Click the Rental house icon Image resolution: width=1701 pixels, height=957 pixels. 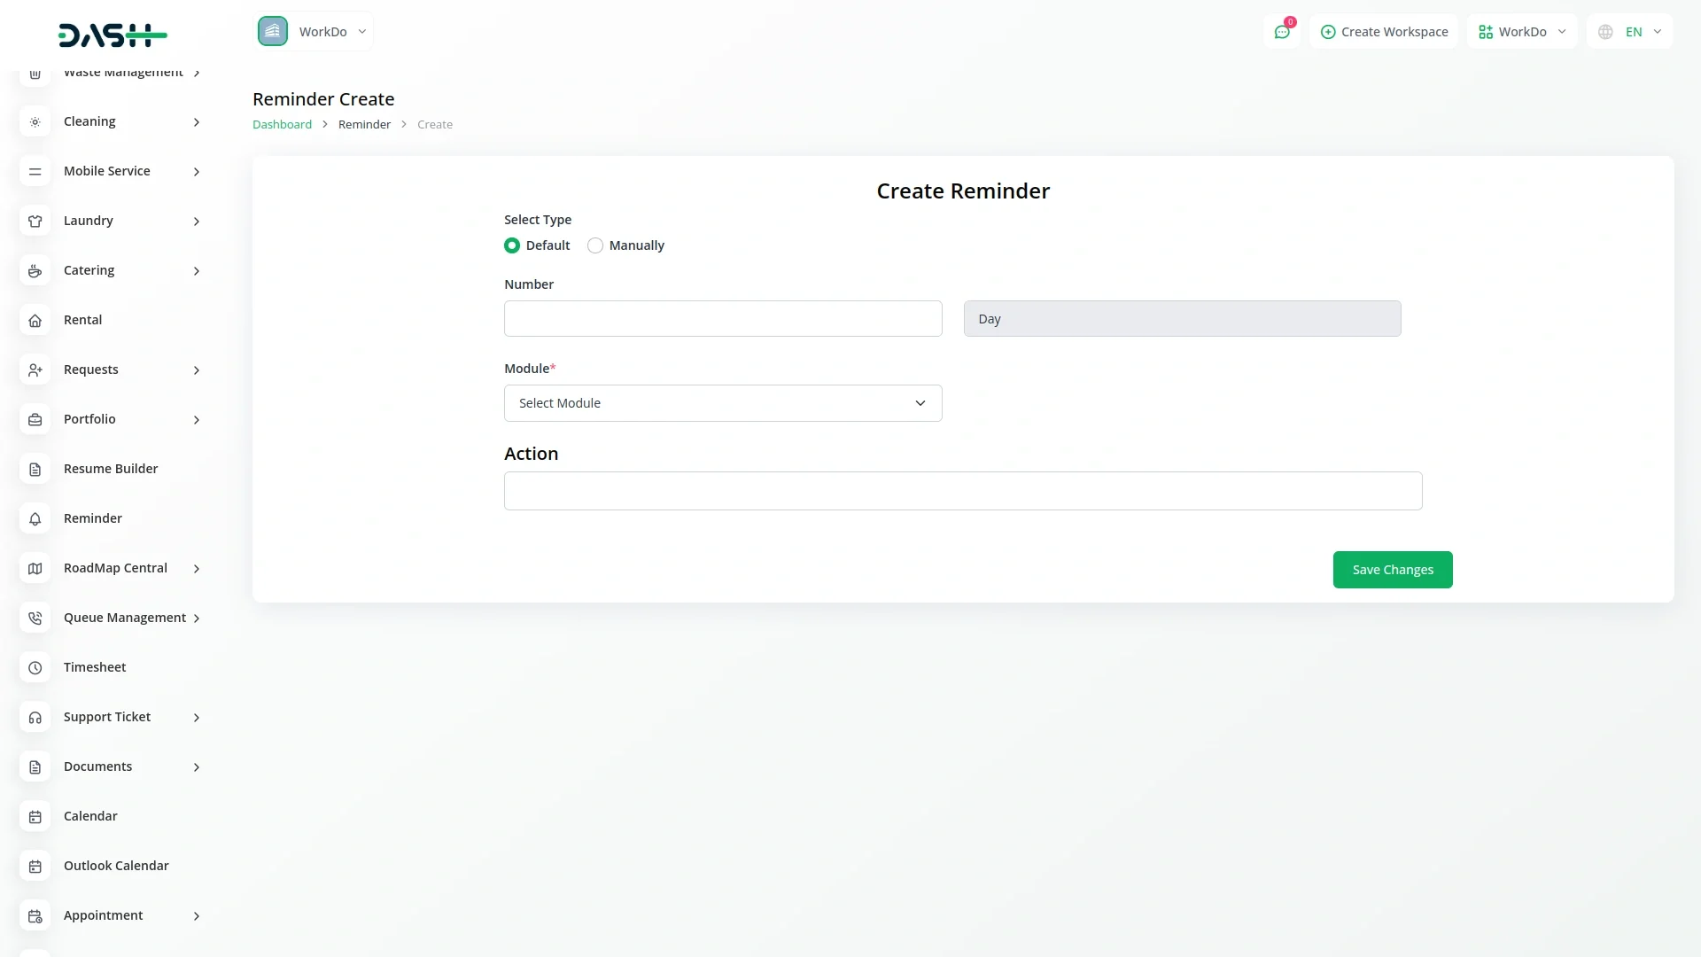pyautogui.click(x=35, y=320)
